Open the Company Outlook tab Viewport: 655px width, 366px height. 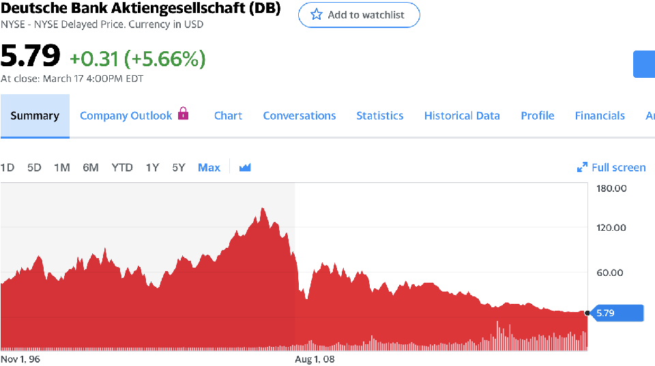[126, 115]
